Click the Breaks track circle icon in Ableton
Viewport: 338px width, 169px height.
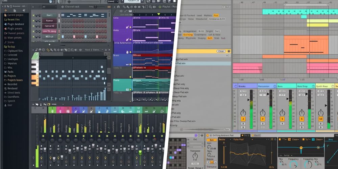[x=236, y=86]
